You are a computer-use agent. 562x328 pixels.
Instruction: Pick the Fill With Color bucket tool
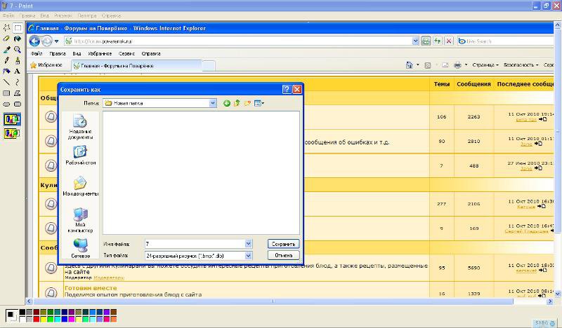(18, 39)
